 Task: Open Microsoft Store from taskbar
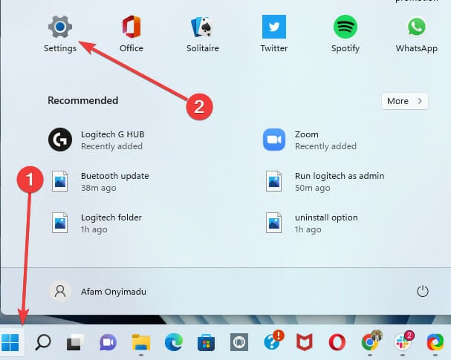pos(207,342)
